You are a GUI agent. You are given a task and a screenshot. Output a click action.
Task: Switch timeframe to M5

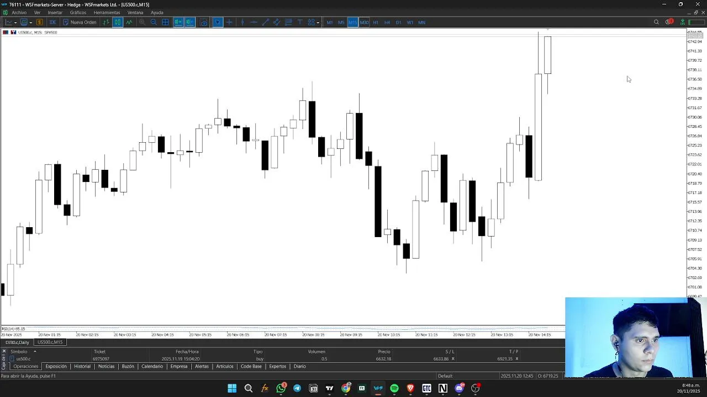coord(341,22)
